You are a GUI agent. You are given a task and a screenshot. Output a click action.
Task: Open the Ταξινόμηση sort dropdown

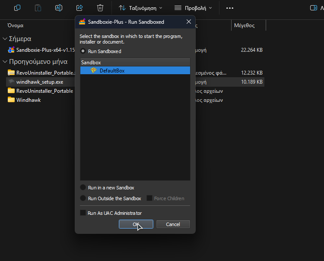140,8
